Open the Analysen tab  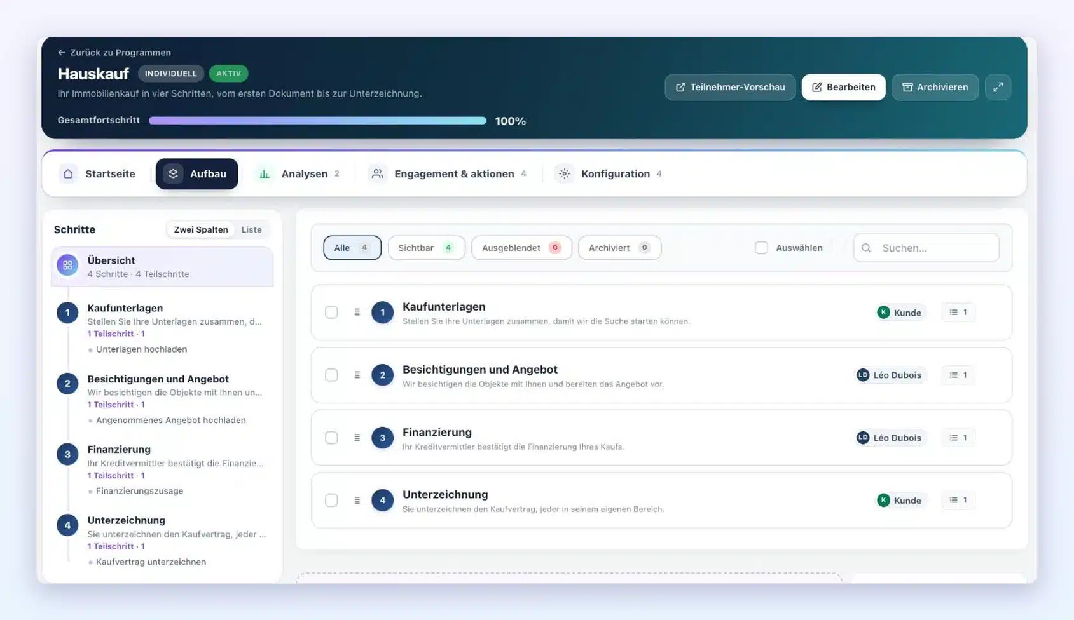pos(298,173)
